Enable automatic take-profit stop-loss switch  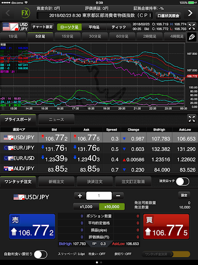pos(41,254)
